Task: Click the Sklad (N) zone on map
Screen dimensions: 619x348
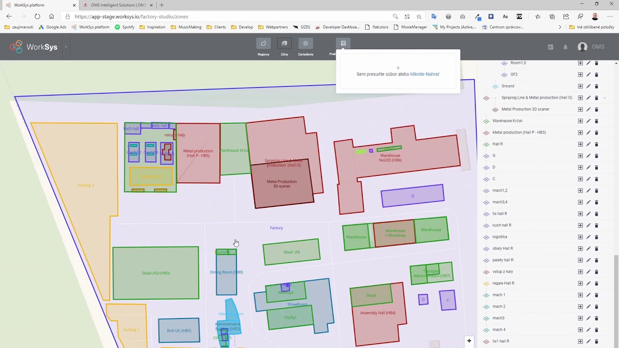Action: (292, 252)
